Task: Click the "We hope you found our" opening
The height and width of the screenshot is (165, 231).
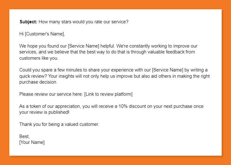Action: (43, 46)
